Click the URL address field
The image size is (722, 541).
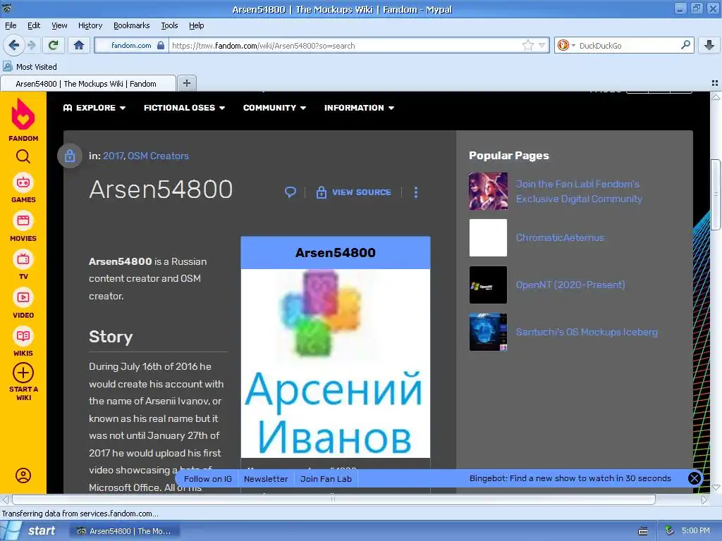[345, 46]
